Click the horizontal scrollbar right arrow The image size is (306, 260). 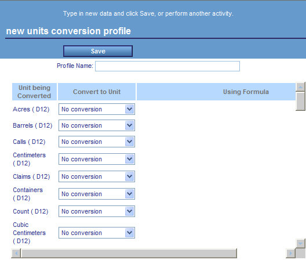[x=290, y=254]
